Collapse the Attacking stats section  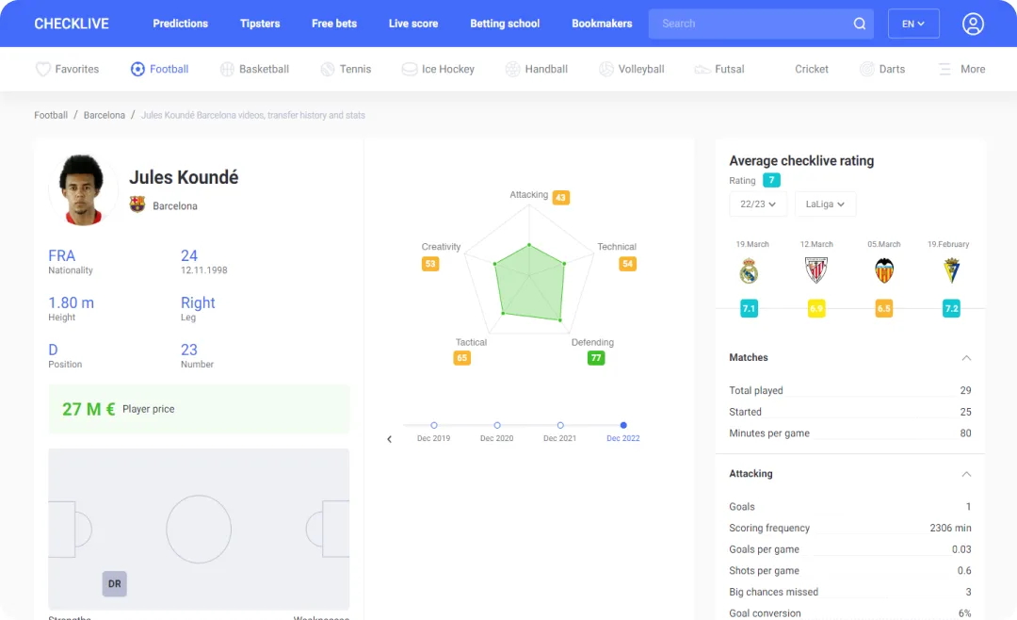pos(966,474)
